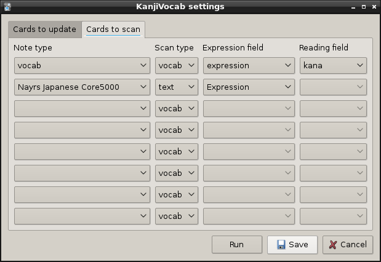Switch to the Cards to update tab
This screenshot has width=381, height=262.
[44, 30]
